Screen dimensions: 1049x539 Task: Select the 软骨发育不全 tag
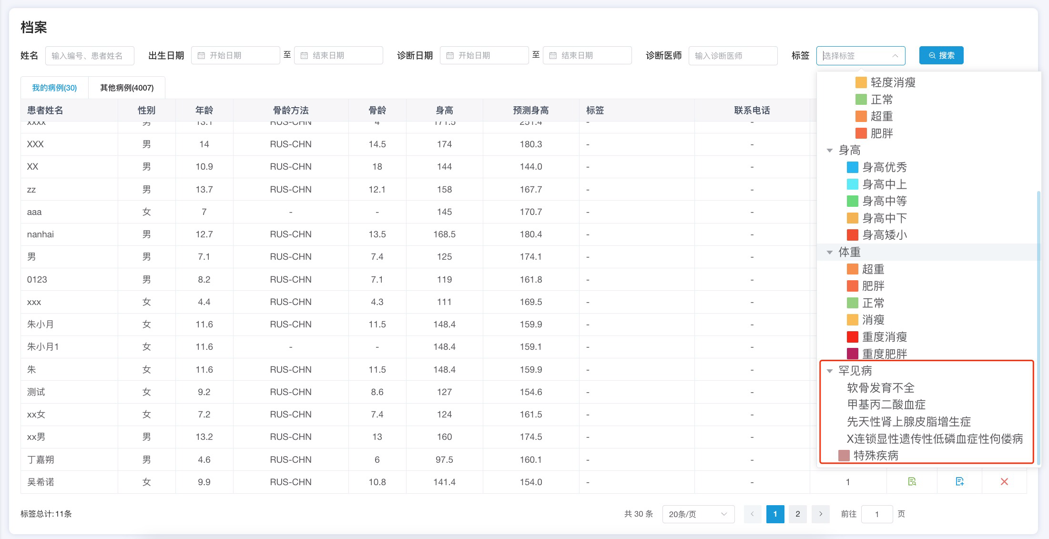(881, 388)
